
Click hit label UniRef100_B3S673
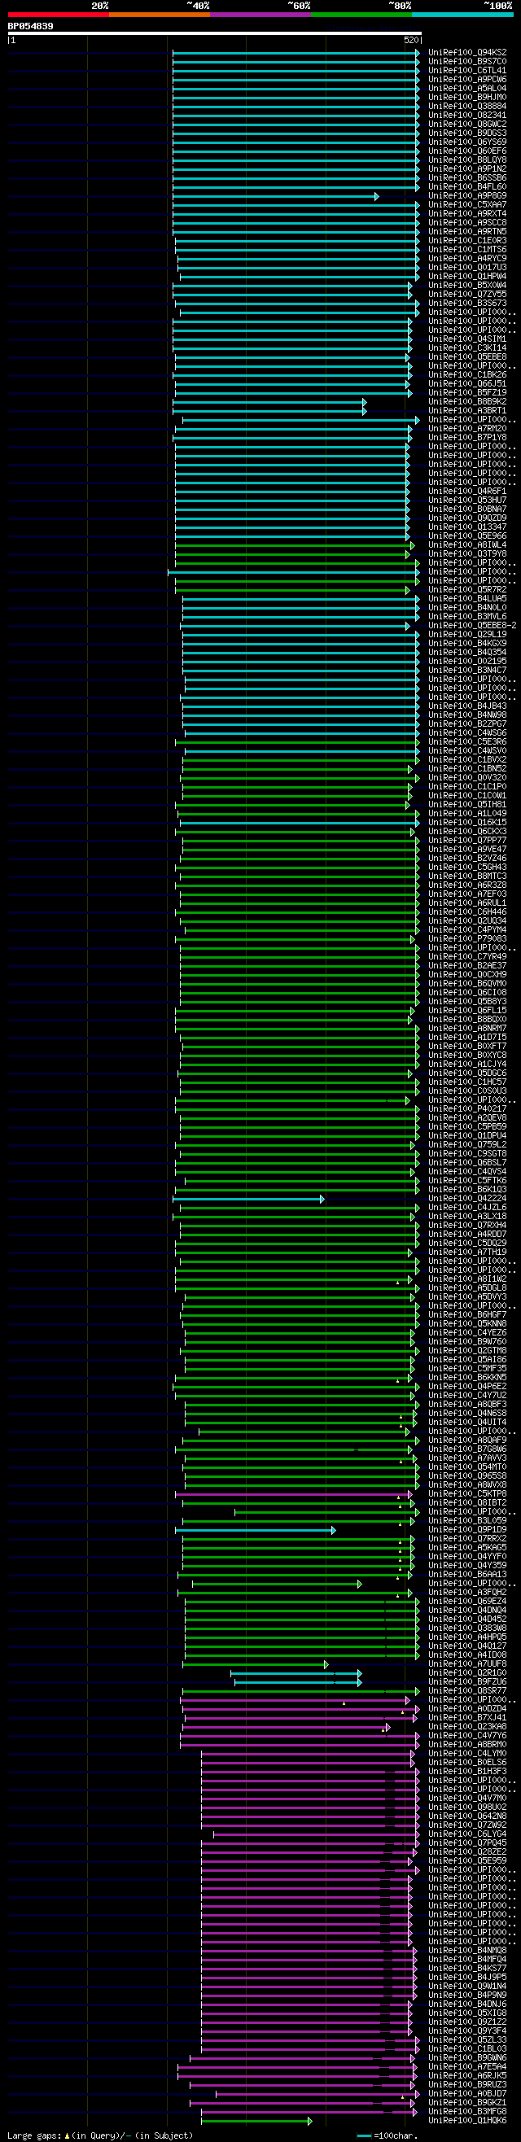tap(468, 304)
